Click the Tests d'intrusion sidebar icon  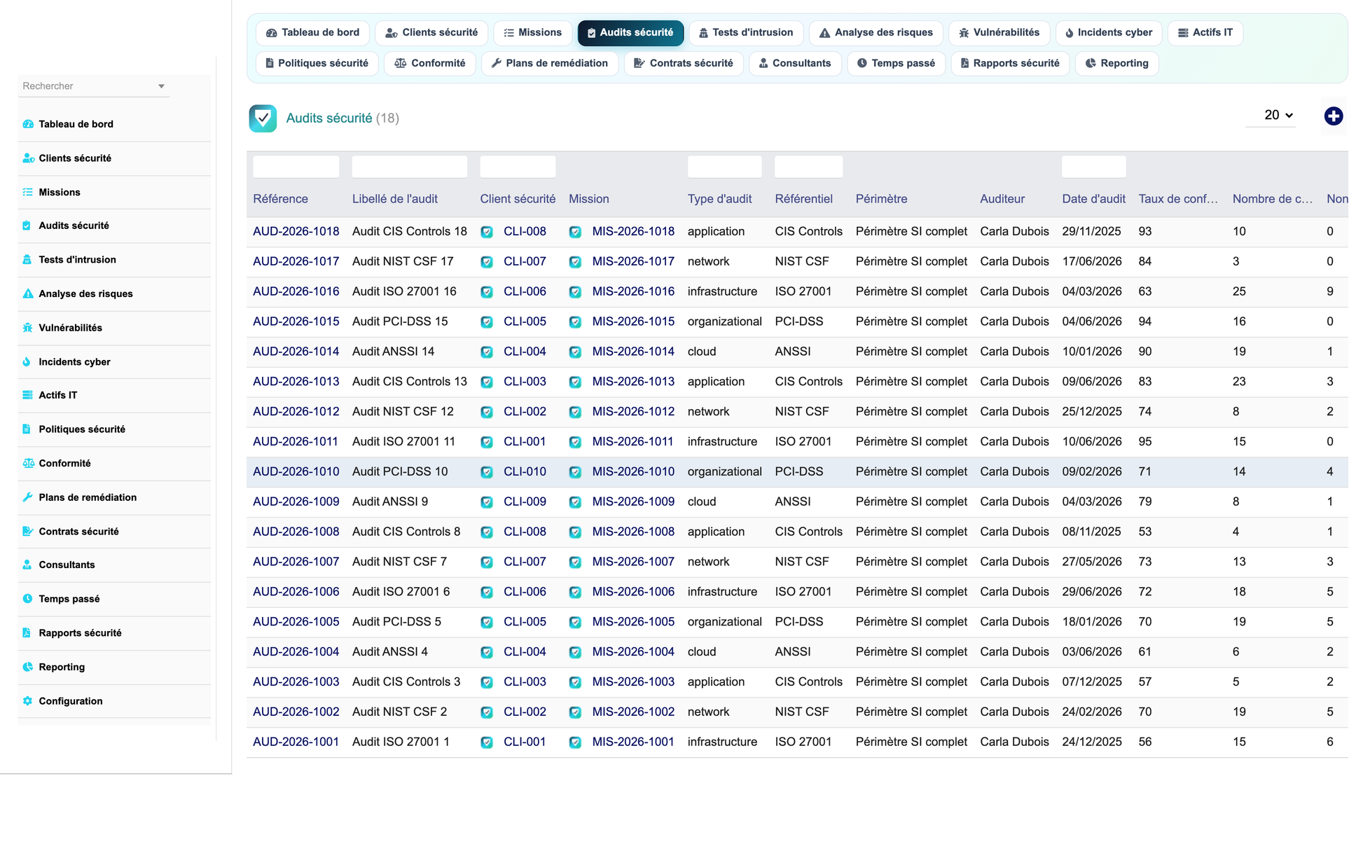(x=27, y=260)
